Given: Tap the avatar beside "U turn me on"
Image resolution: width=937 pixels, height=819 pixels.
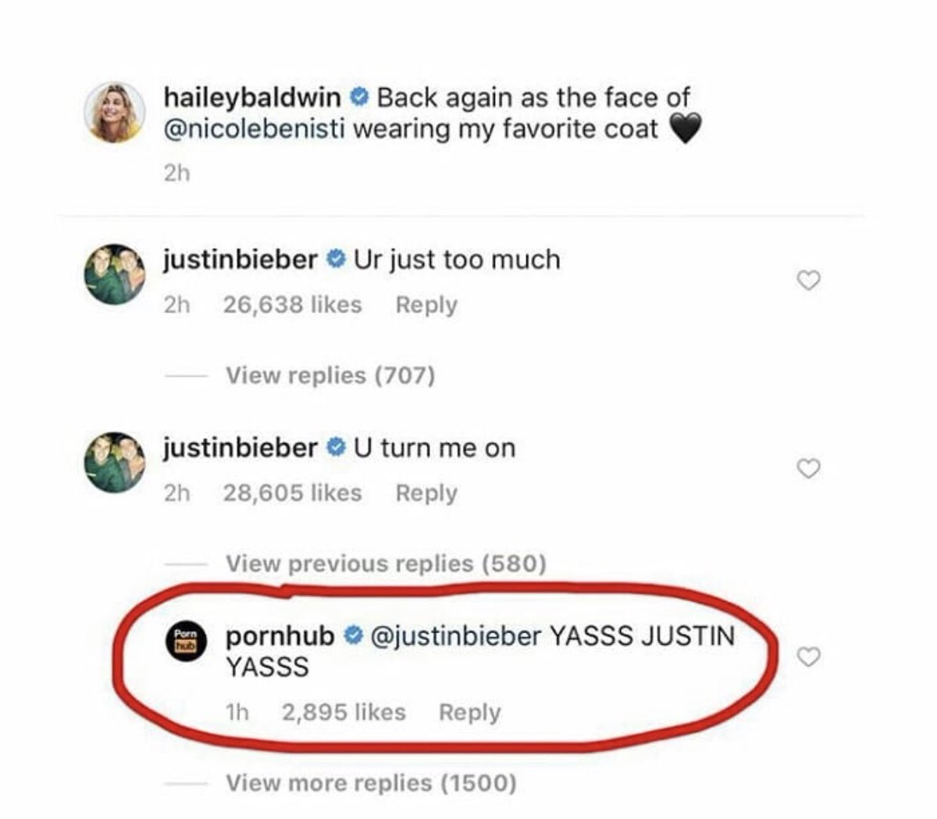Looking at the screenshot, I should [115, 462].
